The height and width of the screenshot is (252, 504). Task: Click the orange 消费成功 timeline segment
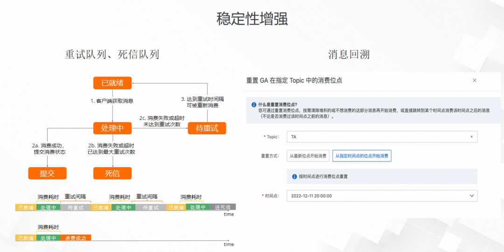pyautogui.click(x=76, y=238)
